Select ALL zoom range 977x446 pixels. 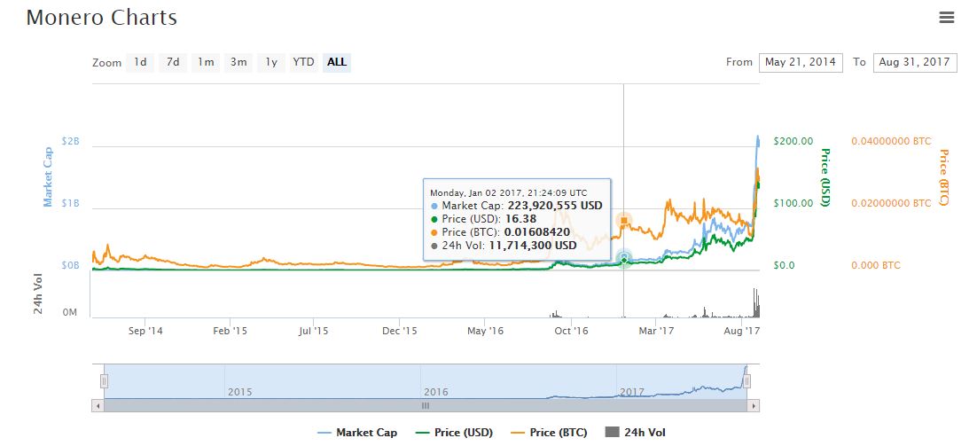[x=337, y=62]
